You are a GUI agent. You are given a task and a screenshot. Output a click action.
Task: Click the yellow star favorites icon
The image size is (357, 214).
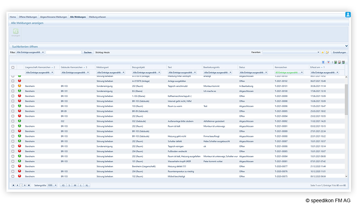click(322, 52)
